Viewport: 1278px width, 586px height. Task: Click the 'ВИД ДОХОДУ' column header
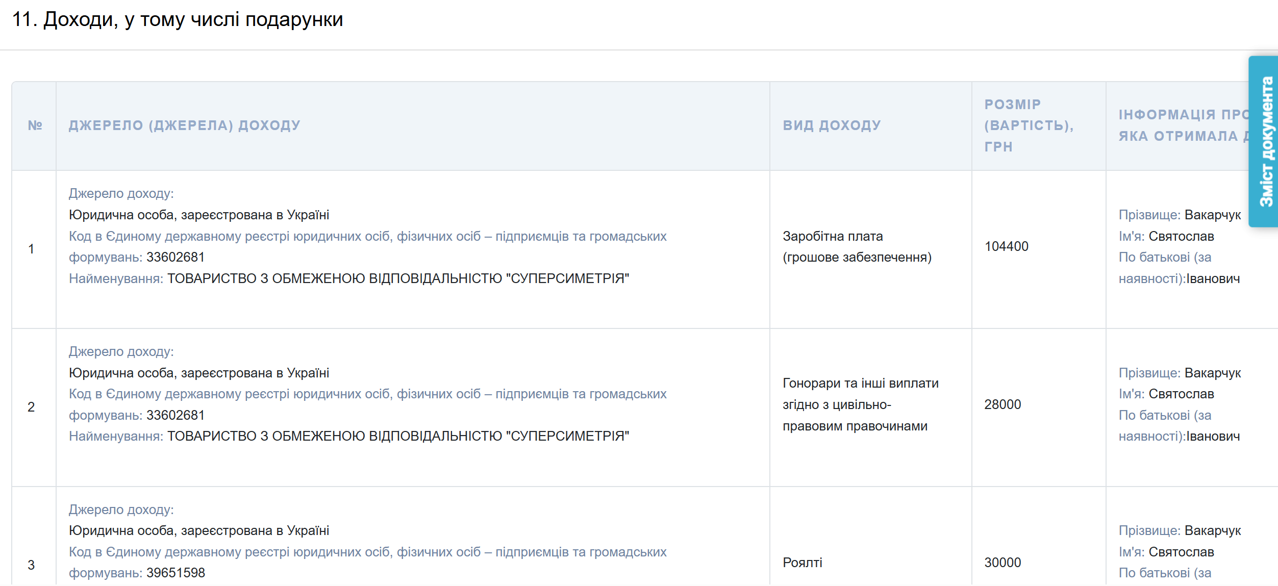click(832, 125)
